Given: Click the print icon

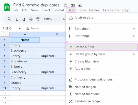Looking at the screenshot, I should coord(31,19).
